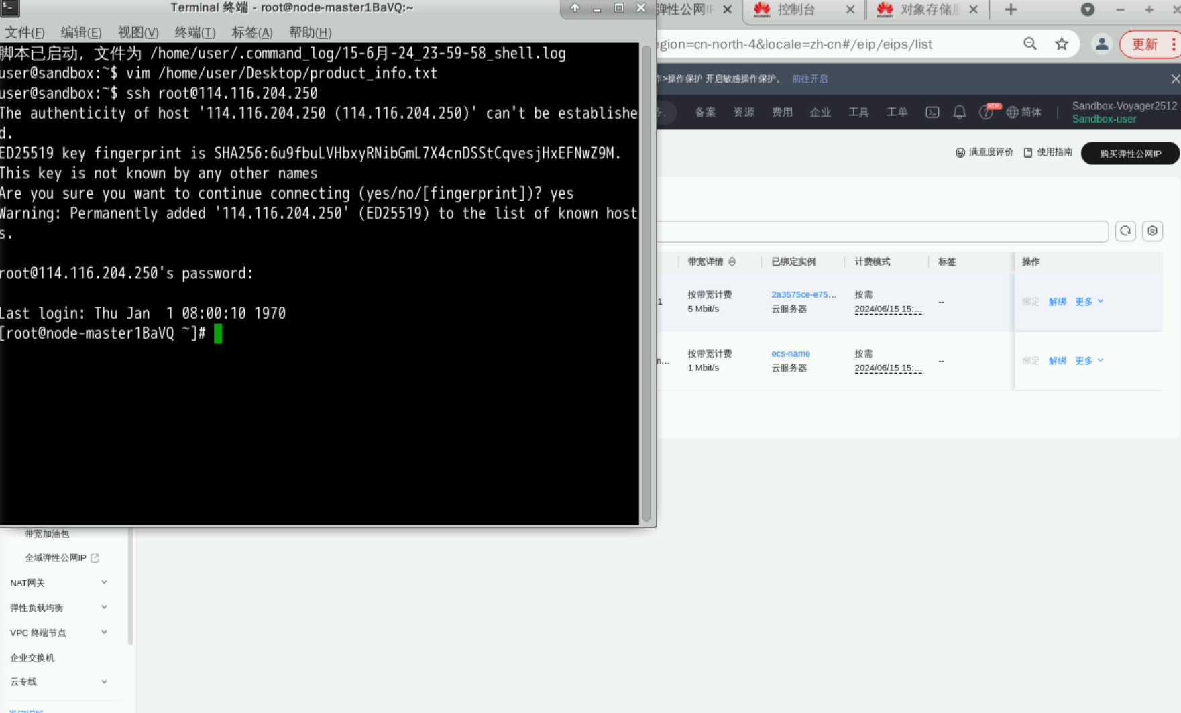
Task: Open 资源 in the console top navigation
Action: (x=744, y=113)
